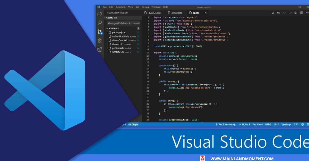Click the open changes compare icon
The image size is (309, 161).
273,13
